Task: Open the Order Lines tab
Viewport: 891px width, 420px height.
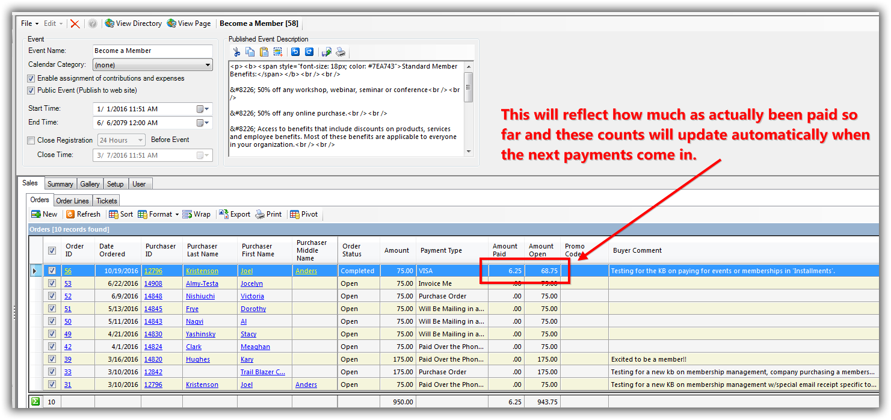Action: [72, 201]
